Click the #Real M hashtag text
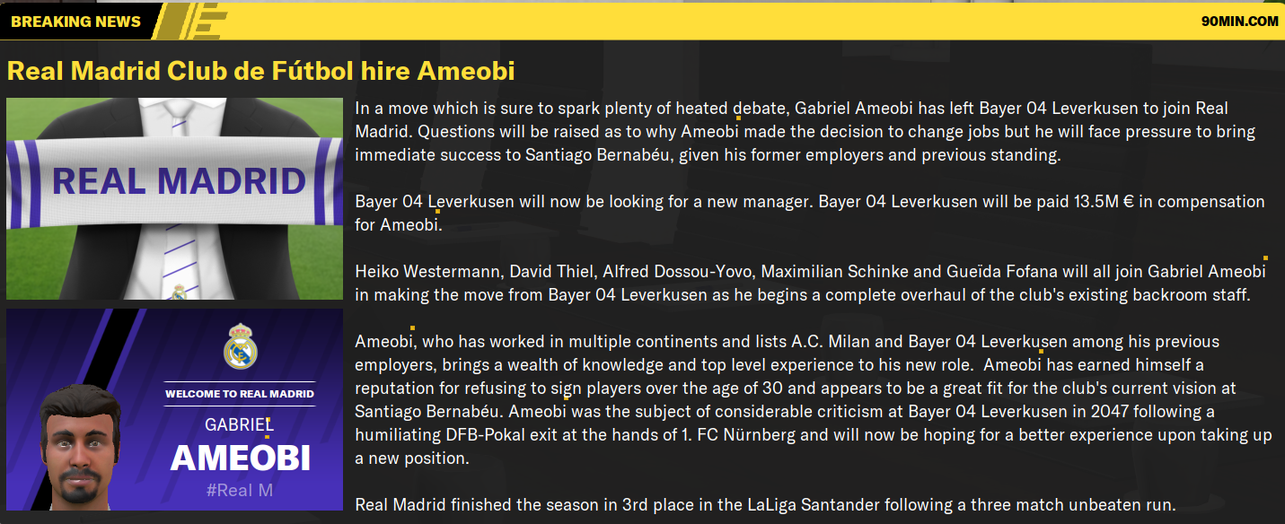 click(240, 491)
